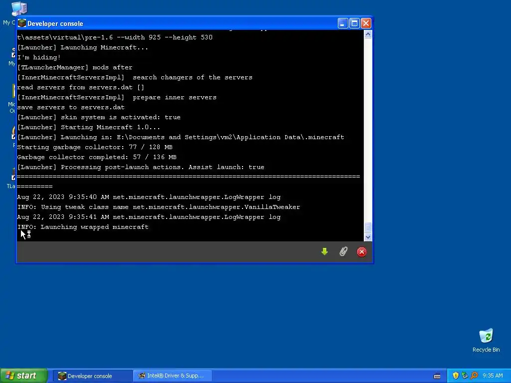The height and width of the screenshot is (383, 511).
Task: Click the red X kill button
Action: tap(362, 252)
